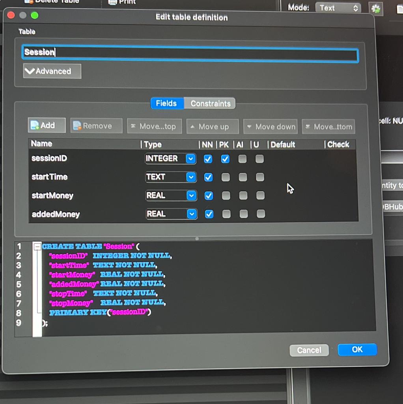Click the Move to top arrow button
Screen dimensions: 403x404
click(x=155, y=126)
